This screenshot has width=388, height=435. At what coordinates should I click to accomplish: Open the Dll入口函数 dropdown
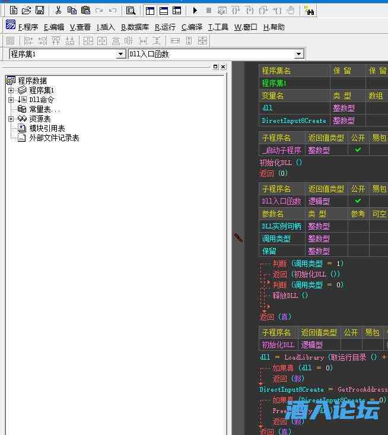[x=298, y=54]
